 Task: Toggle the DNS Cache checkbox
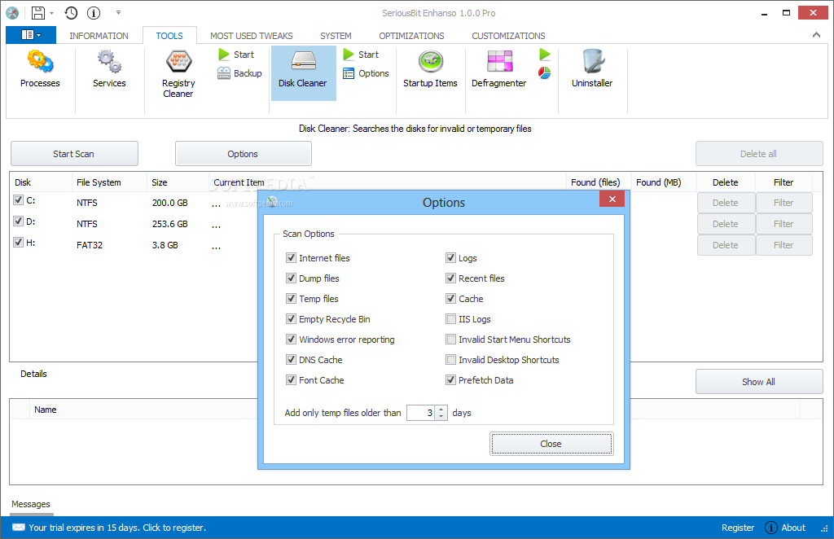(x=291, y=359)
